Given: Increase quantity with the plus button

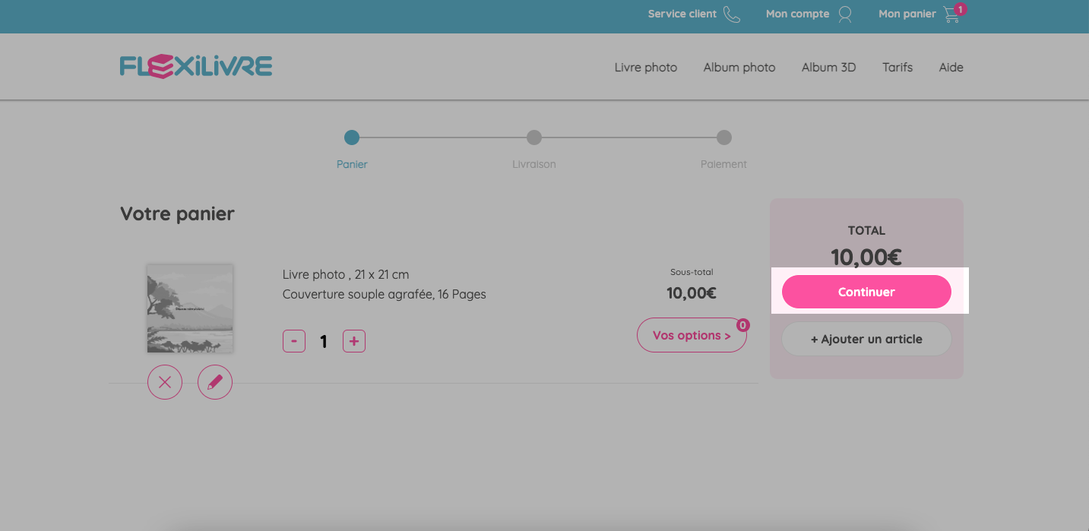Looking at the screenshot, I should (354, 341).
